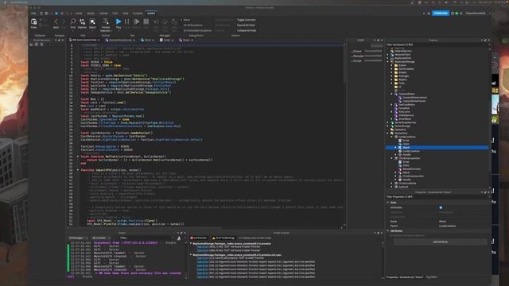
Task: Collapse the Data section in Properties
Action: click(x=388, y=203)
